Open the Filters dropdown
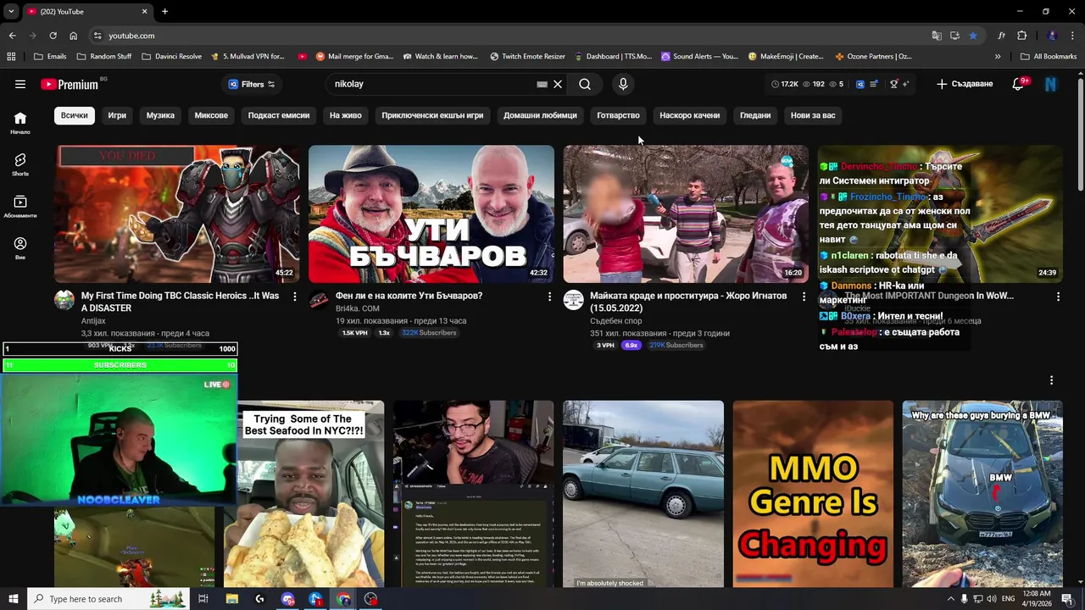This screenshot has height=610, width=1085. pyautogui.click(x=252, y=84)
